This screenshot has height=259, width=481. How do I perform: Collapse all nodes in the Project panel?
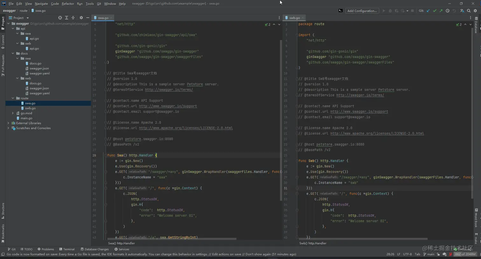click(x=73, y=18)
